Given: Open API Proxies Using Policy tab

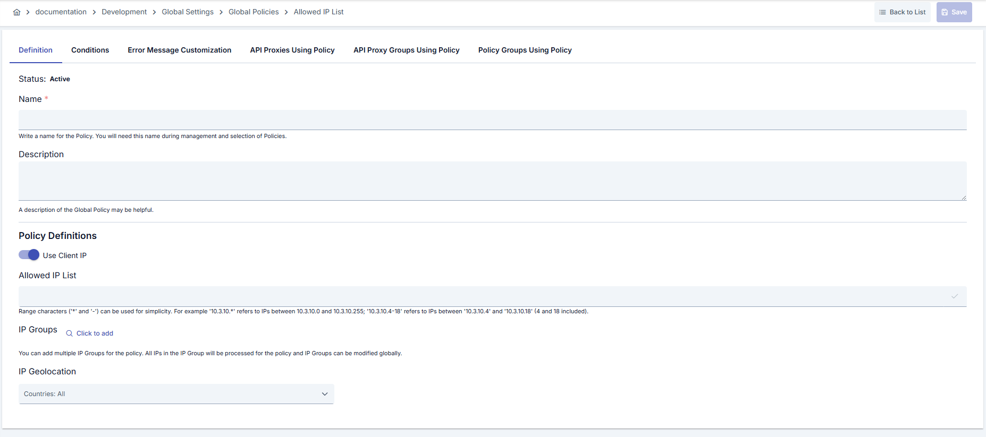Looking at the screenshot, I should (292, 50).
